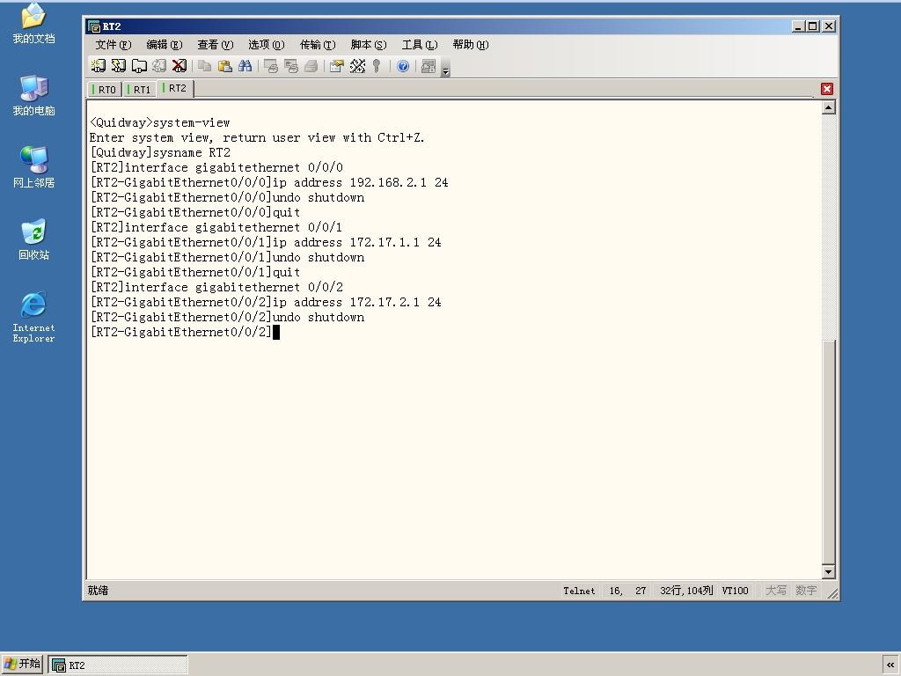Click the terminal scrollbar up arrow
The height and width of the screenshot is (676, 901).
828,107
